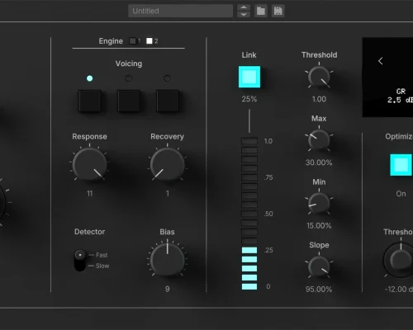The image size is (413, 330).
Task: Click the Response value 11
Action: tap(90, 194)
